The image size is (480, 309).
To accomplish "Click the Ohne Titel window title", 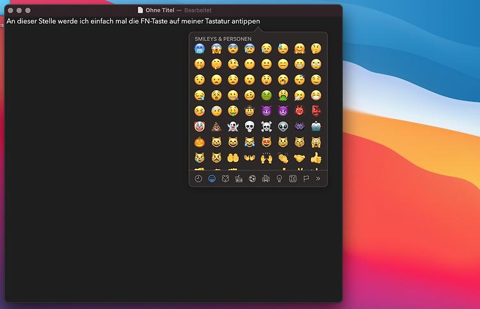I will (160, 10).
